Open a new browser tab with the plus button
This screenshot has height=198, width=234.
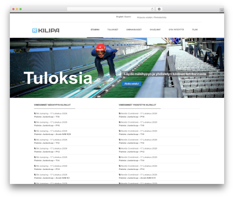tap(222, 10)
